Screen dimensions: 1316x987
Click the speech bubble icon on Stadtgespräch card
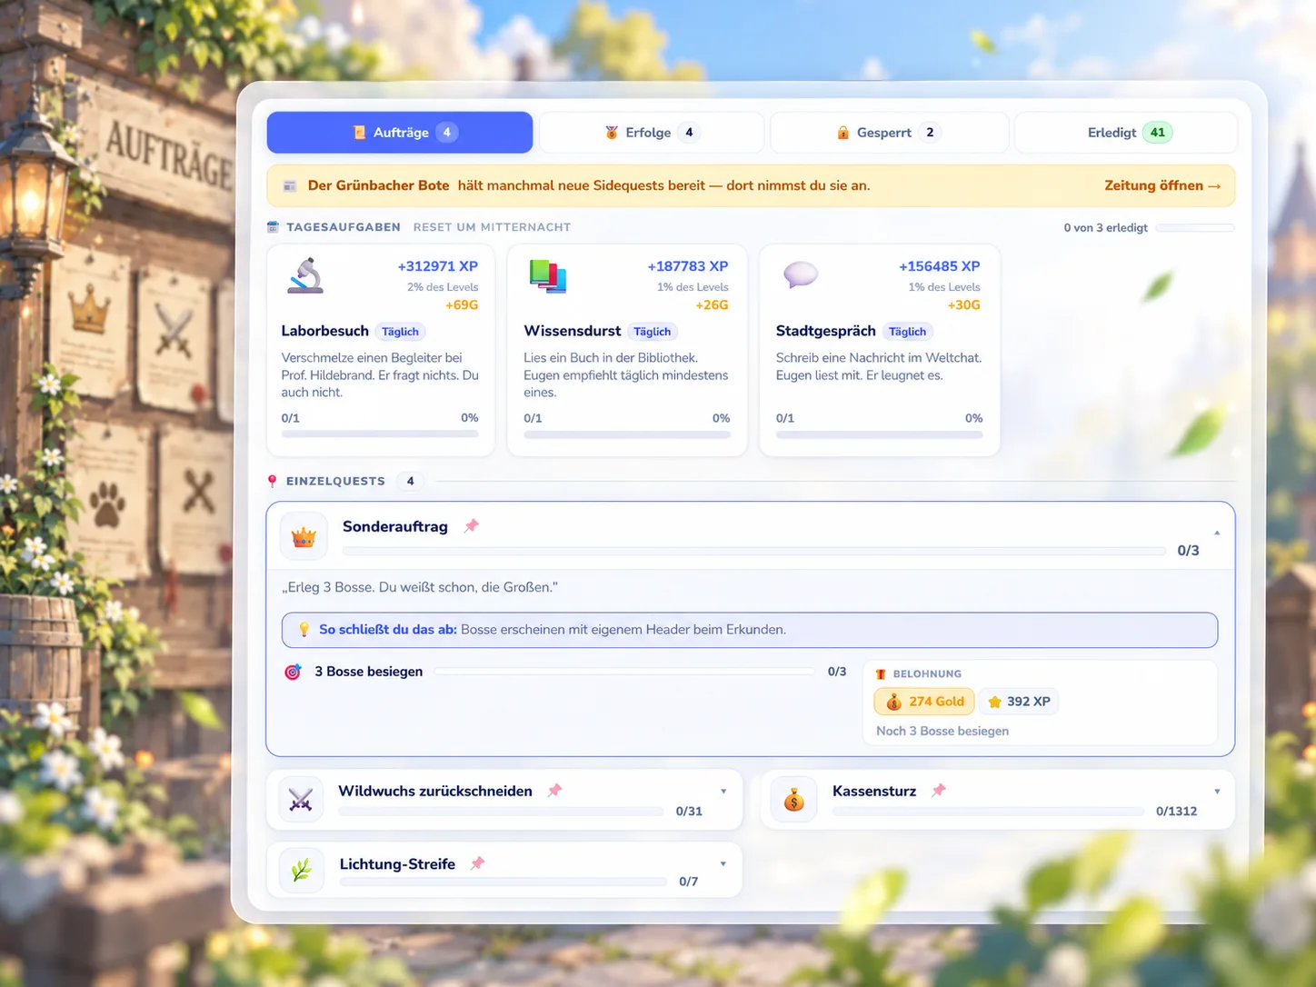coord(801,274)
